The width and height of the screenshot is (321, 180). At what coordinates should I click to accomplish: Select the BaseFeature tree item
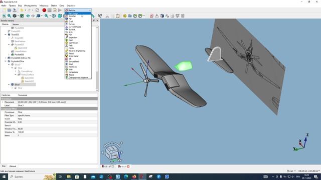point(20,41)
